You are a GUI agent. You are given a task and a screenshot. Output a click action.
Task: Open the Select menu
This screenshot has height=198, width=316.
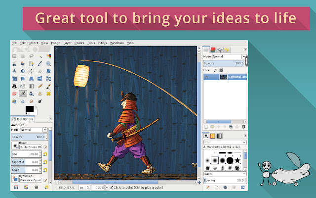(33, 43)
